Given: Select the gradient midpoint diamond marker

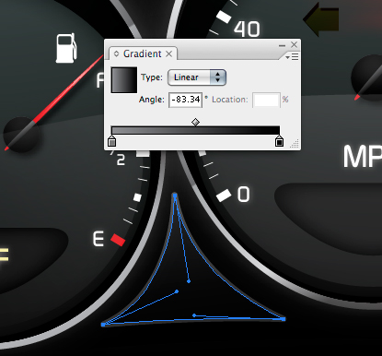Looking at the screenshot, I should point(195,123).
